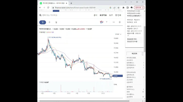Open 한국앤컴퍼니 in recent list
Viewport: 183px width, 102px height.
point(131,65)
